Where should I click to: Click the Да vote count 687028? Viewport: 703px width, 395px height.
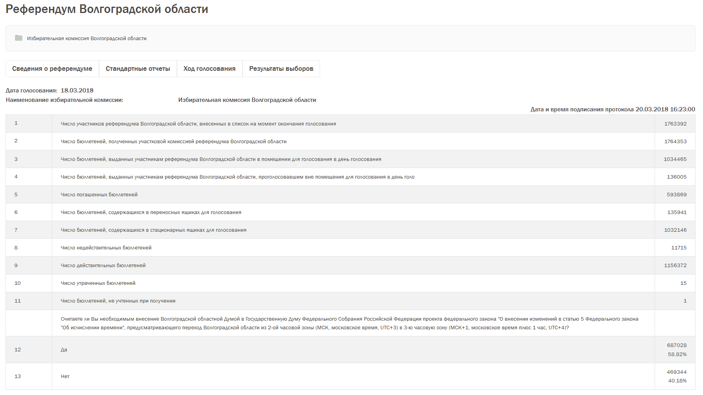pyautogui.click(x=676, y=345)
